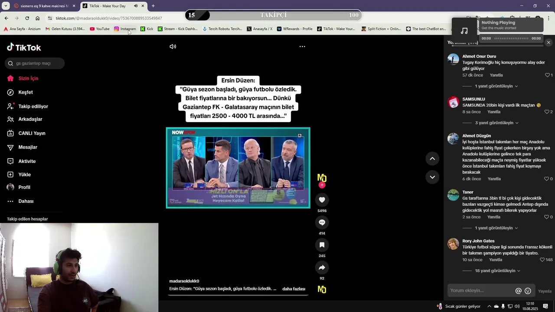Screen dimensions: 555x312
Task: Open Takip ediliyor feed
Action: click(33, 106)
